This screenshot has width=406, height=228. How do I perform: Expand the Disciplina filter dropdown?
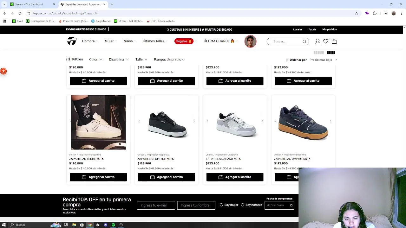click(x=119, y=60)
